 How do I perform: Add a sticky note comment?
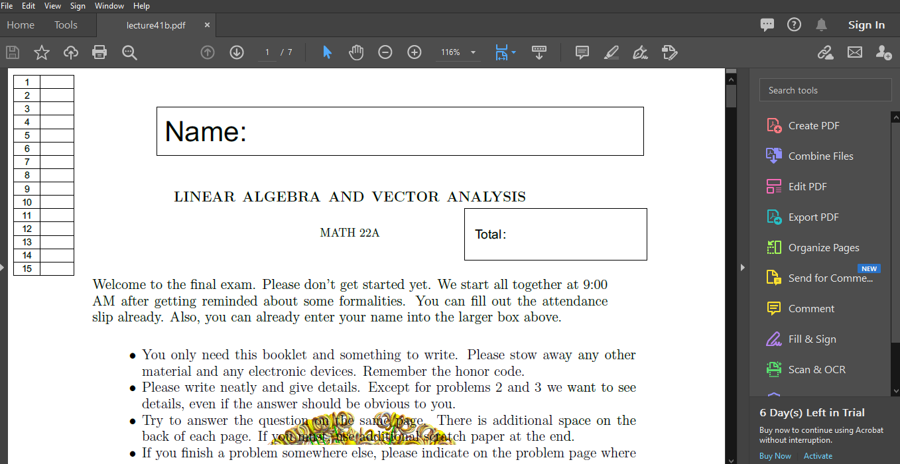point(582,52)
